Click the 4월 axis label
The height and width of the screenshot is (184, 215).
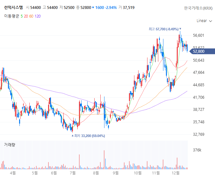13,173
